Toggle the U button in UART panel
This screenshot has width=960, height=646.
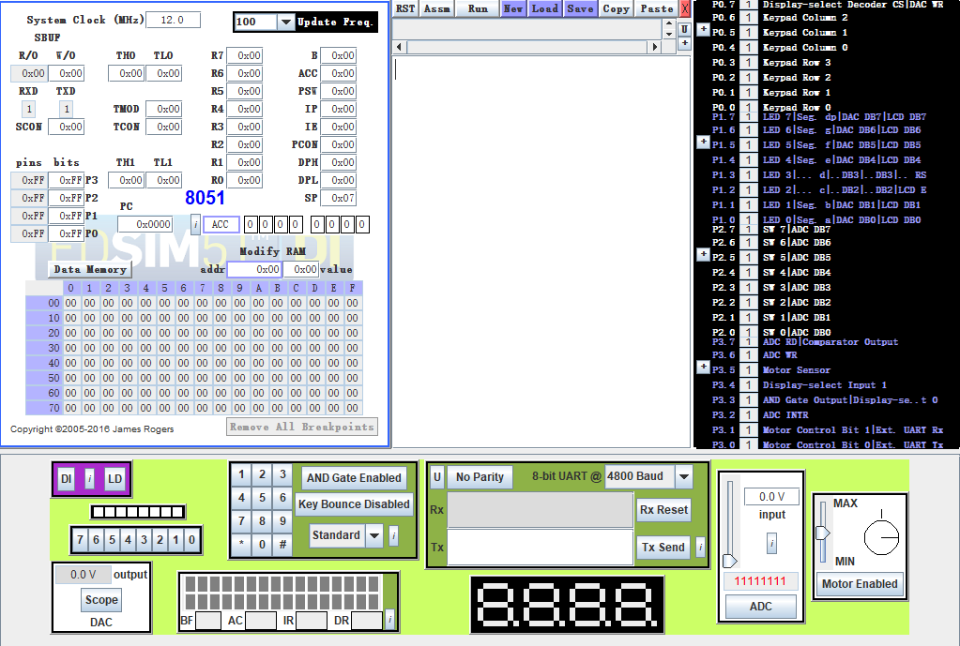coord(437,476)
